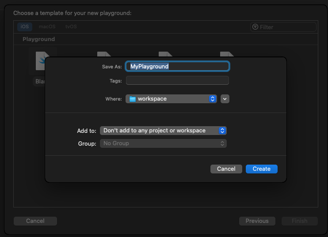Select the second playground template icon

tap(104, 54)
